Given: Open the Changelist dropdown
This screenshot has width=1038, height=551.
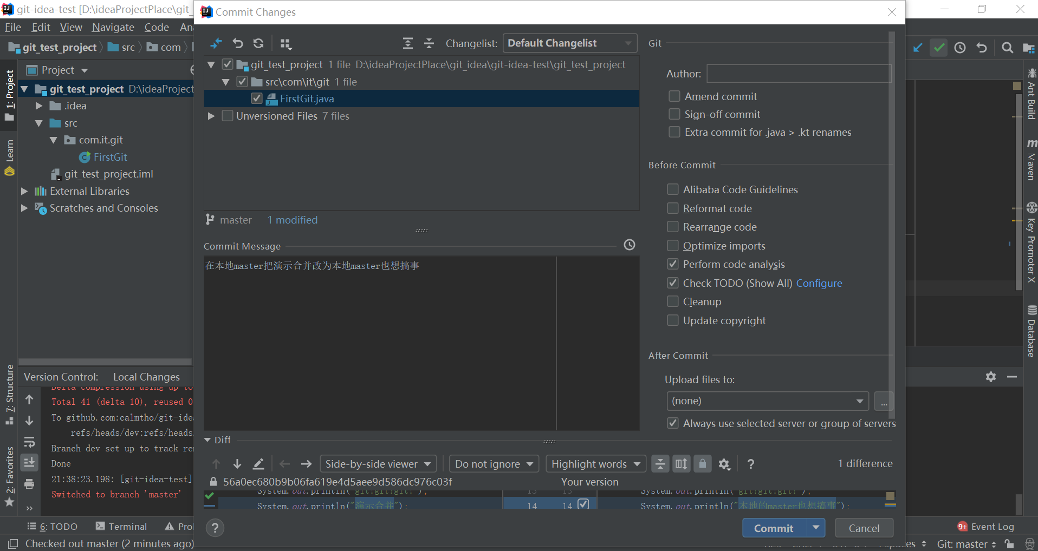Looking at the screenshot, I should point(569,43).
